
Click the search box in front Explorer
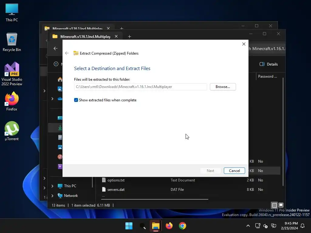267,49
